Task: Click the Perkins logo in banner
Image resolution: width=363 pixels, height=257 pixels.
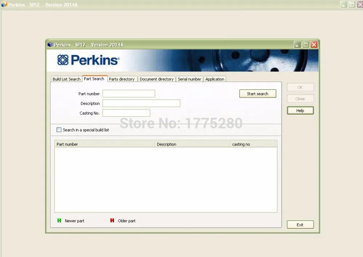Action: (x=88, y=60)
